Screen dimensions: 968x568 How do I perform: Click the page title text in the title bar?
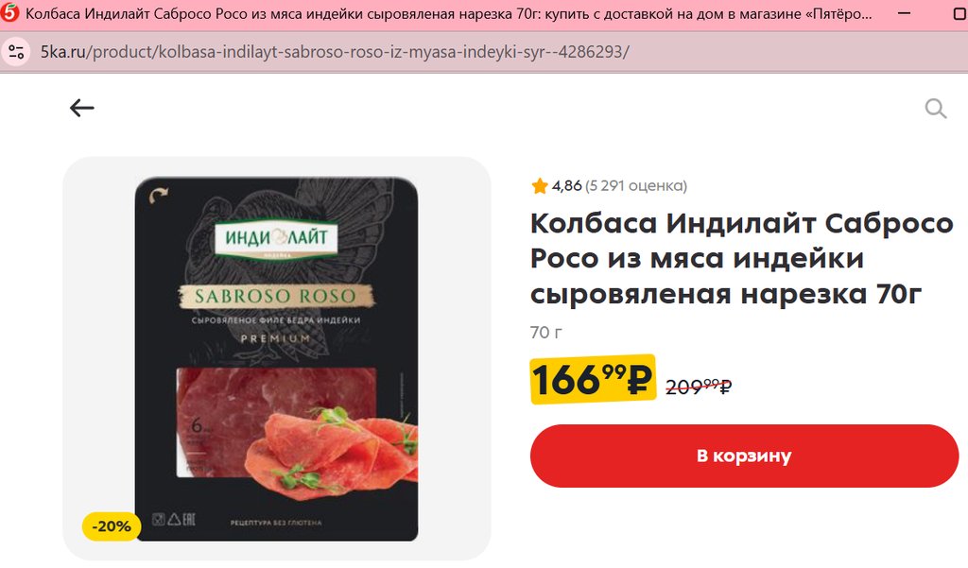pos(449,13)
